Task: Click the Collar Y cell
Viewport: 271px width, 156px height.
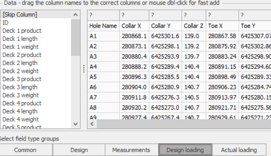Action: click(x=165, y=26)
